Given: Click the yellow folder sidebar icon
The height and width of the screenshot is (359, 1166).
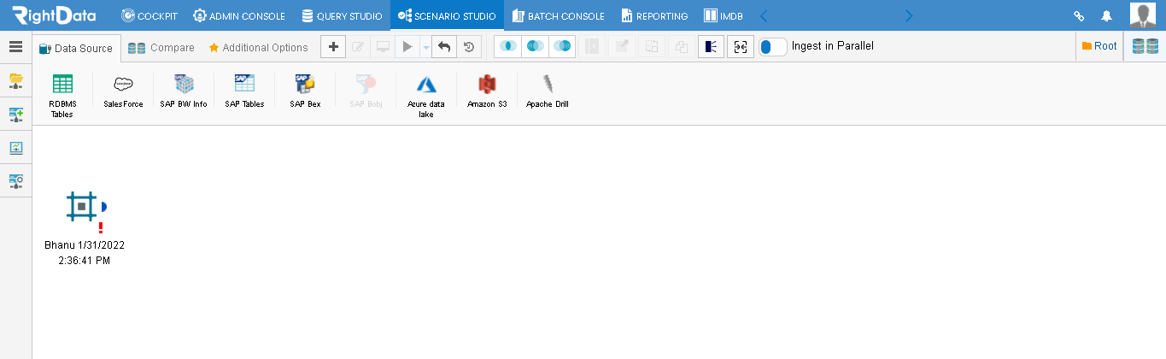Looking at the screenshot, I should click(15, 80).
